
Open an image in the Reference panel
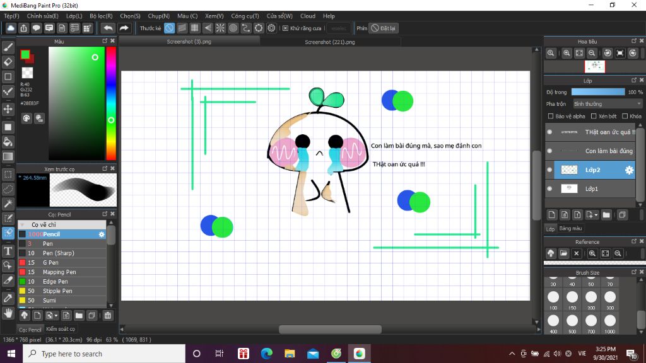(x=563, y=253)
